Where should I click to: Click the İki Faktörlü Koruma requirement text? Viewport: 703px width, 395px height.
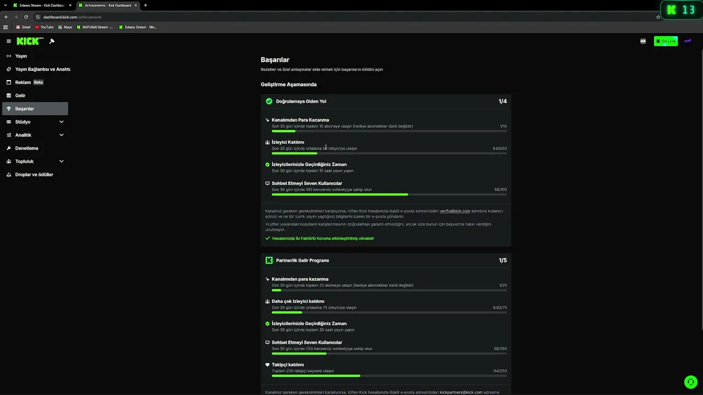point(323,238)
